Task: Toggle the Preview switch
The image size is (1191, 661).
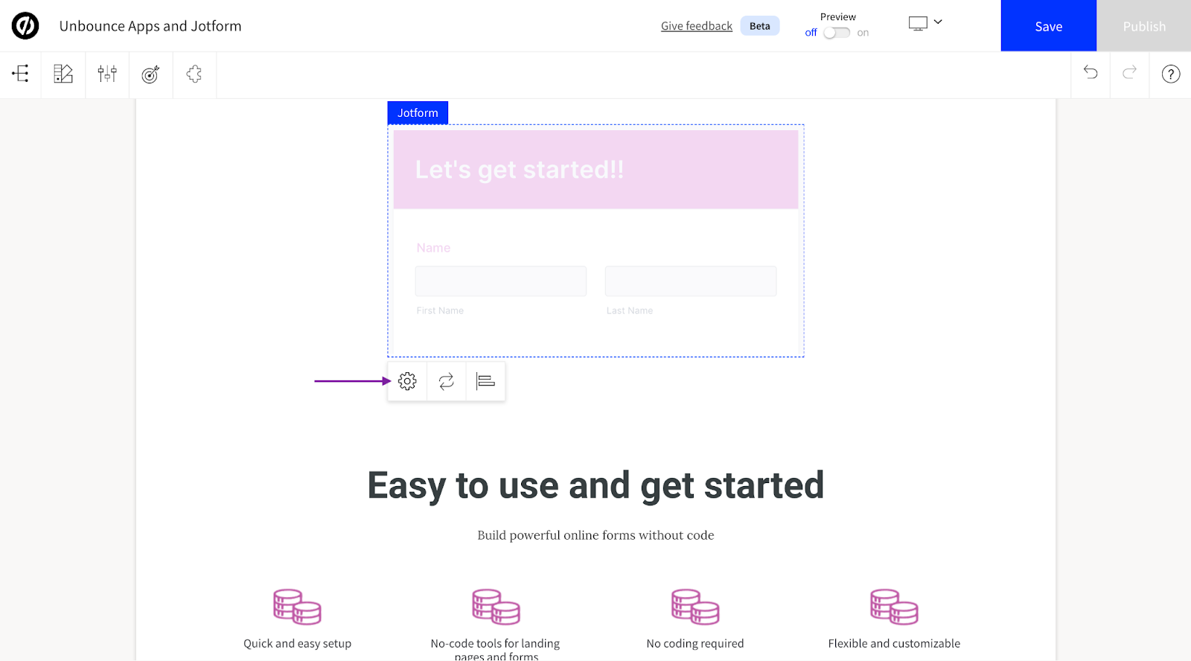Action: (x=837, y=33)
